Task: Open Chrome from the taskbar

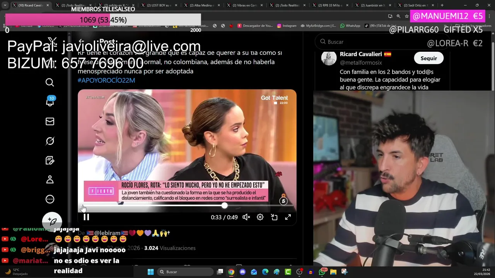Action: [231, 272]
